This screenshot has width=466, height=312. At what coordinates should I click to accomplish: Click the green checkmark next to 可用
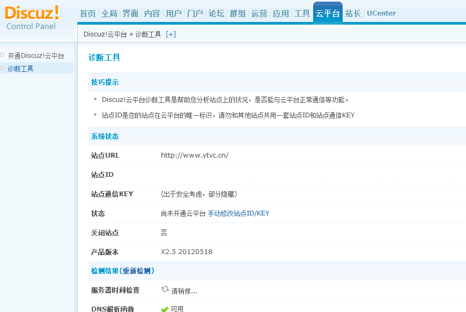pyautogui.click(x=165, y=309)
